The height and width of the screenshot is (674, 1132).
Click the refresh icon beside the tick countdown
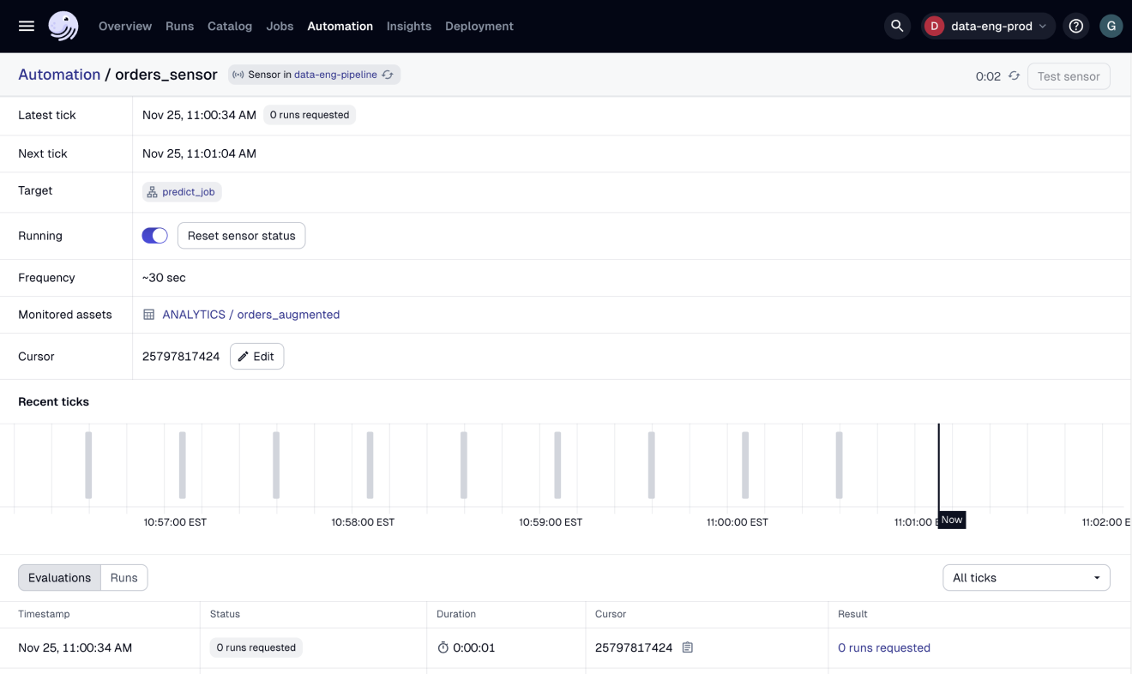(x=1014, y=75)
